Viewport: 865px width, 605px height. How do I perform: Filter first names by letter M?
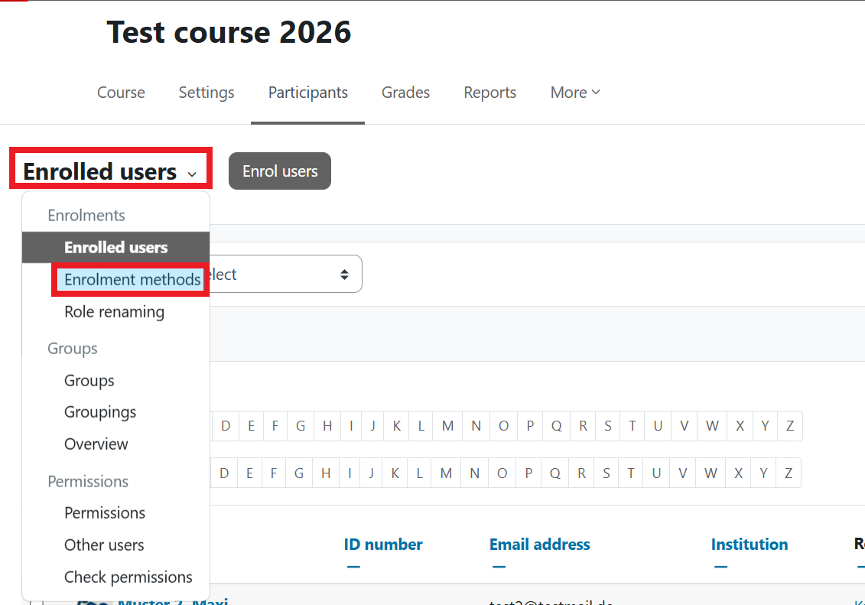click(447, 426)
